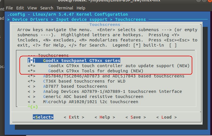
Task: Toggle Goodix GT9xx Tools for debuging option
Action: 31,71
